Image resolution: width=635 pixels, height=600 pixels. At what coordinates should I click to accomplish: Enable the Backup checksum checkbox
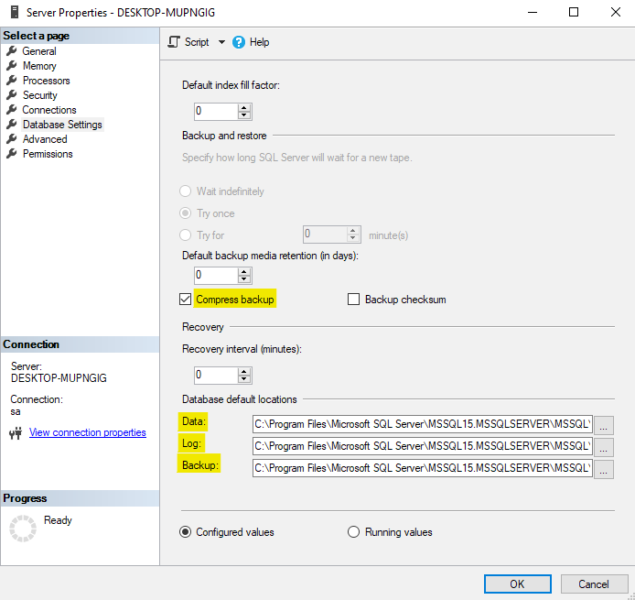click(x=354, y=300)
